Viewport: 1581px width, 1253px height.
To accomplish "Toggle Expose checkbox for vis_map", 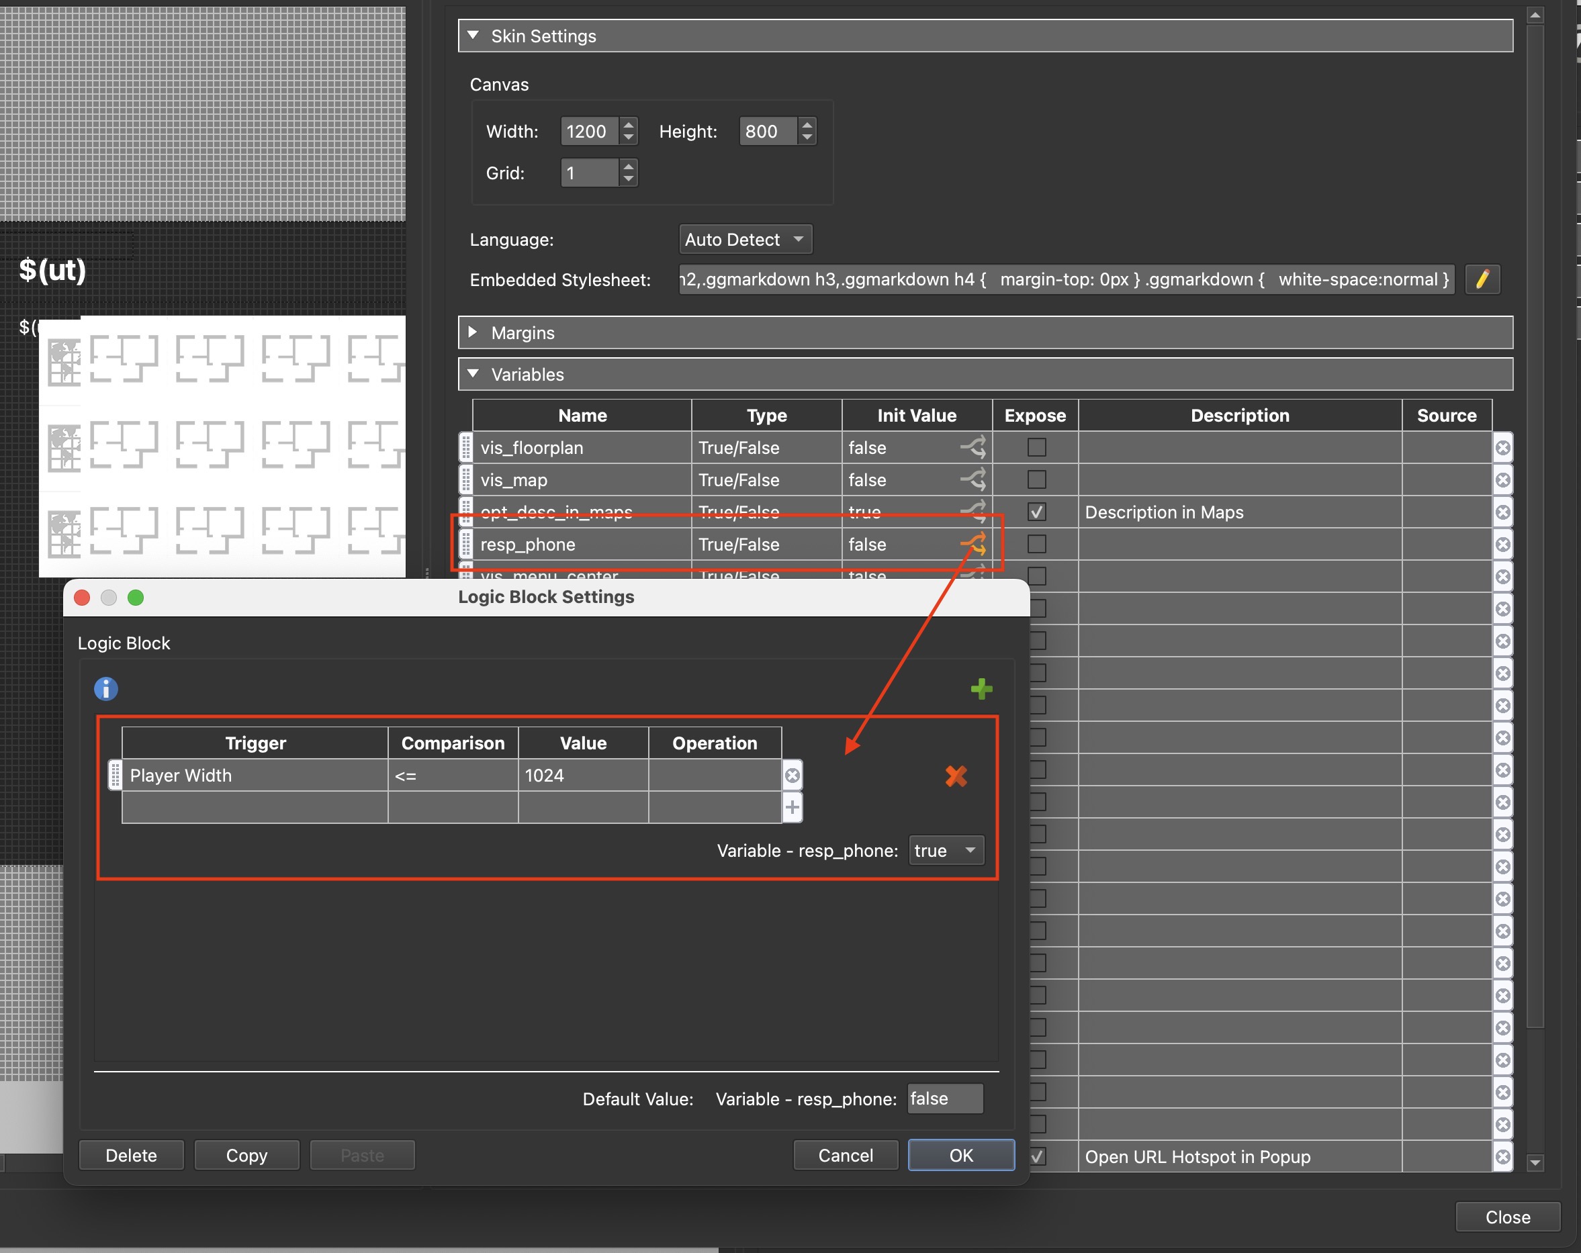I will pos(1036,479).
